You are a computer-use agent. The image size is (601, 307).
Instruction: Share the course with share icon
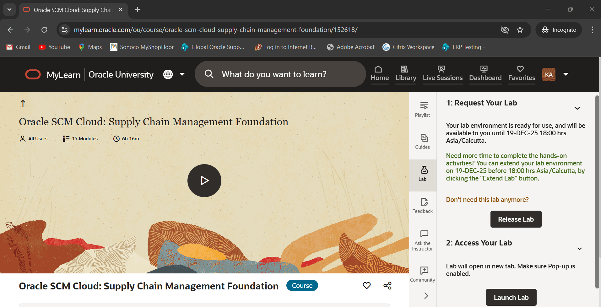pyautogui.click(x=387, y=286)
